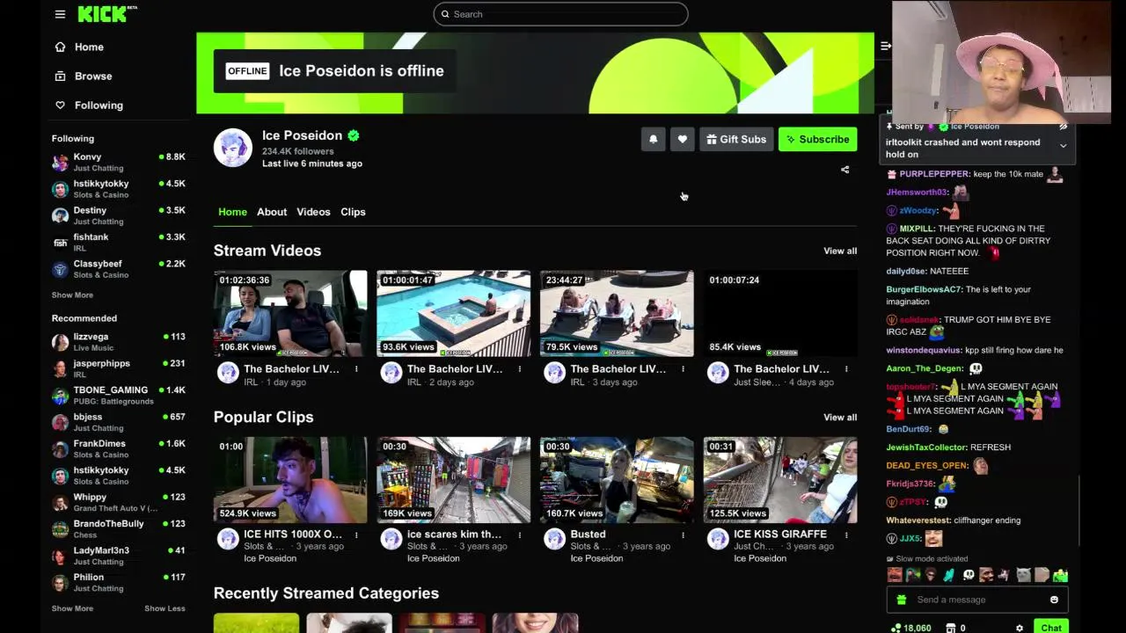1126x633 pixels.
Task: Open chat settings gear icon
Action: click(x=1020, y=628)
